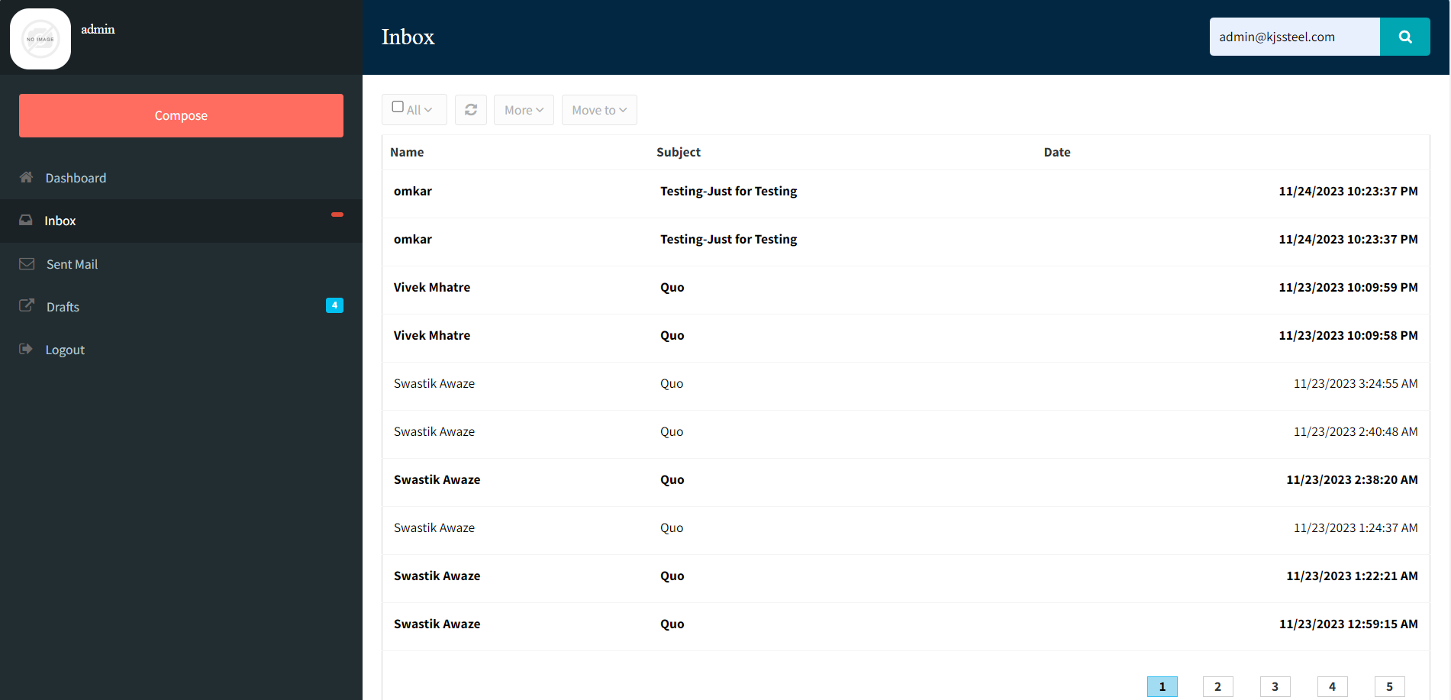Go to page 2 of inbox
Screen dimensions: 1451x700
click(x=1218, y=686)
